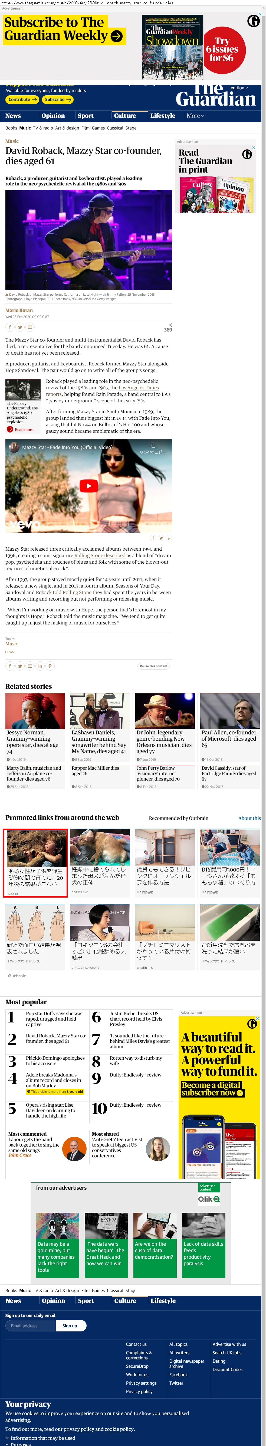Open the cookie policy link in Your privacy notice
Image resolution: width=266 pixels, height=1446 pixels.
pyautogui.click(x=119, y=1429)
